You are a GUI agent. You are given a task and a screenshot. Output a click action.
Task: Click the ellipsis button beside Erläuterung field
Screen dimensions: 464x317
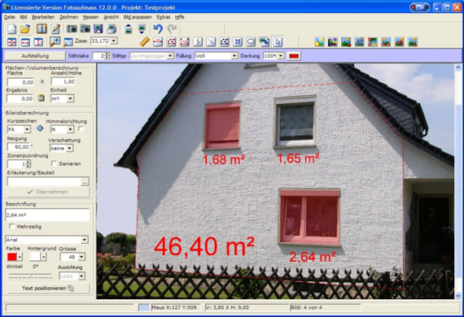click(85, 182)
